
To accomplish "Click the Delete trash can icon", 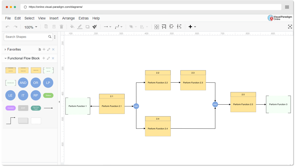I will [61, 27].
